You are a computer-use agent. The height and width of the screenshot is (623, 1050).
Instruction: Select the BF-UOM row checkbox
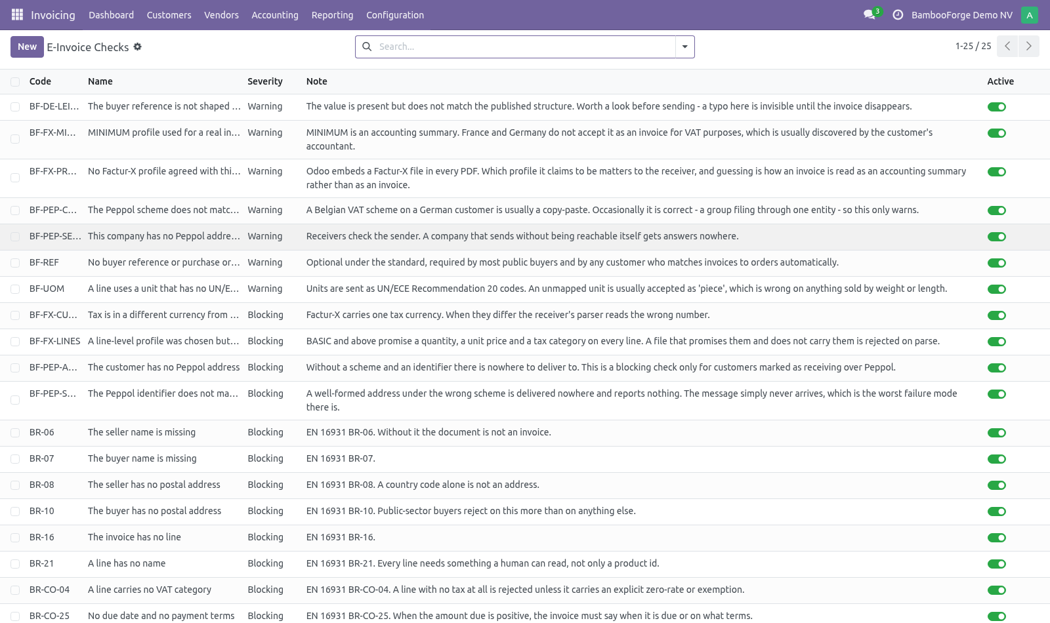15,289
